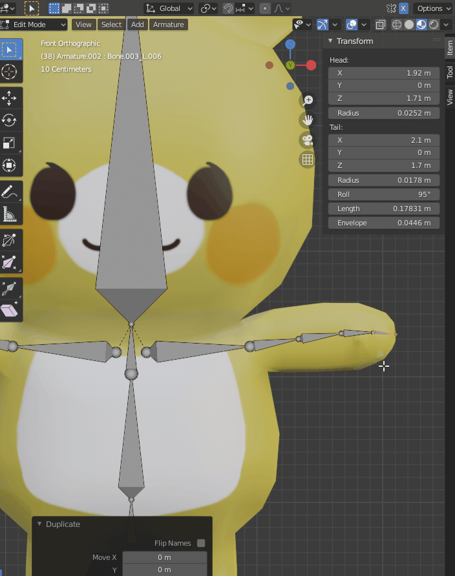Click the Envelope 0.0446 m field
Viewport: 455px width, 576px height.
click(x=384, y=223)
